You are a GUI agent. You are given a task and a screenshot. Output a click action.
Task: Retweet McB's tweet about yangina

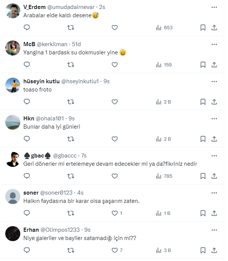70,64
